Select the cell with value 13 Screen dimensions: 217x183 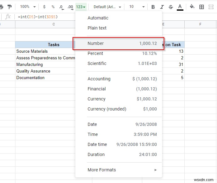coord(173,51)
